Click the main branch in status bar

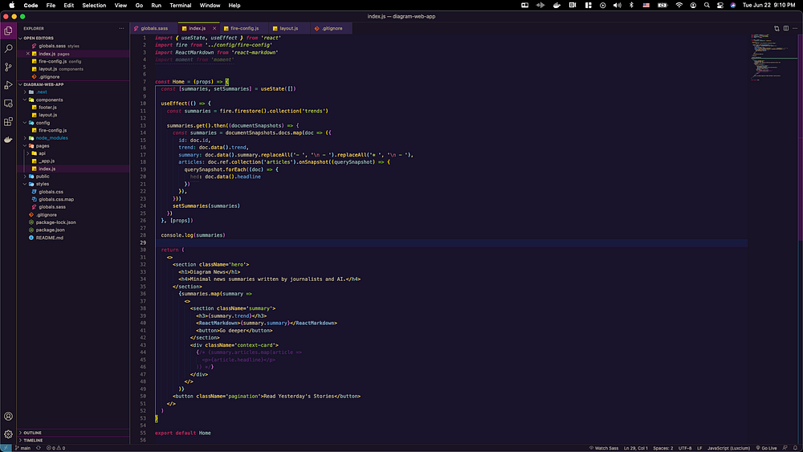[x=25, y=448]
